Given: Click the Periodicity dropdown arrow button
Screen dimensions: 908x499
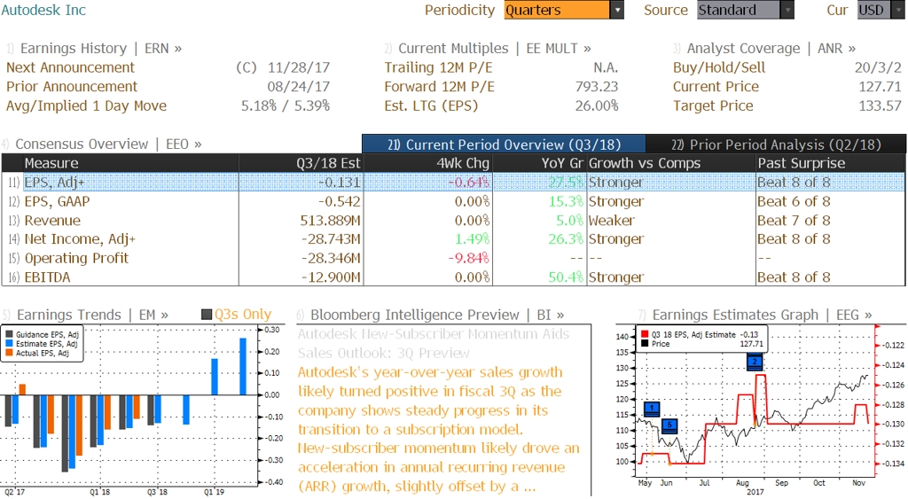Looking at the screenshot, I should pos(617,10).
